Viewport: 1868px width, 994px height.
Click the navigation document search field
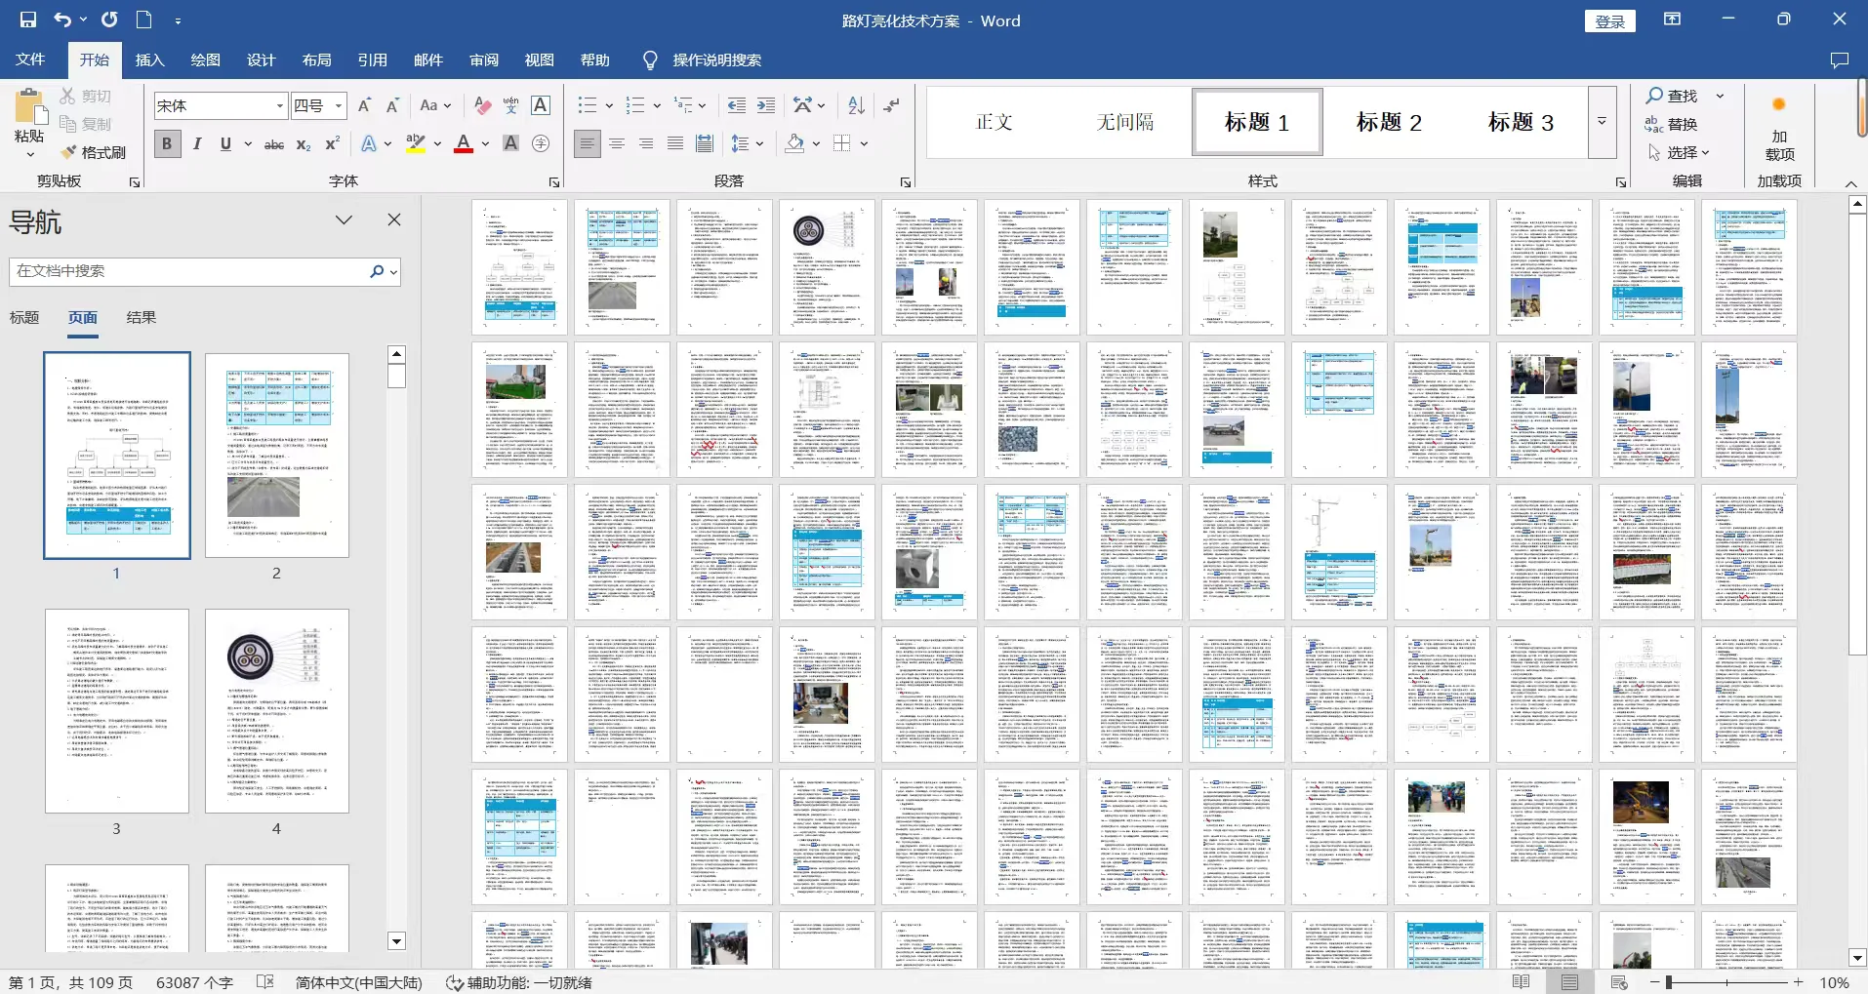189,271
